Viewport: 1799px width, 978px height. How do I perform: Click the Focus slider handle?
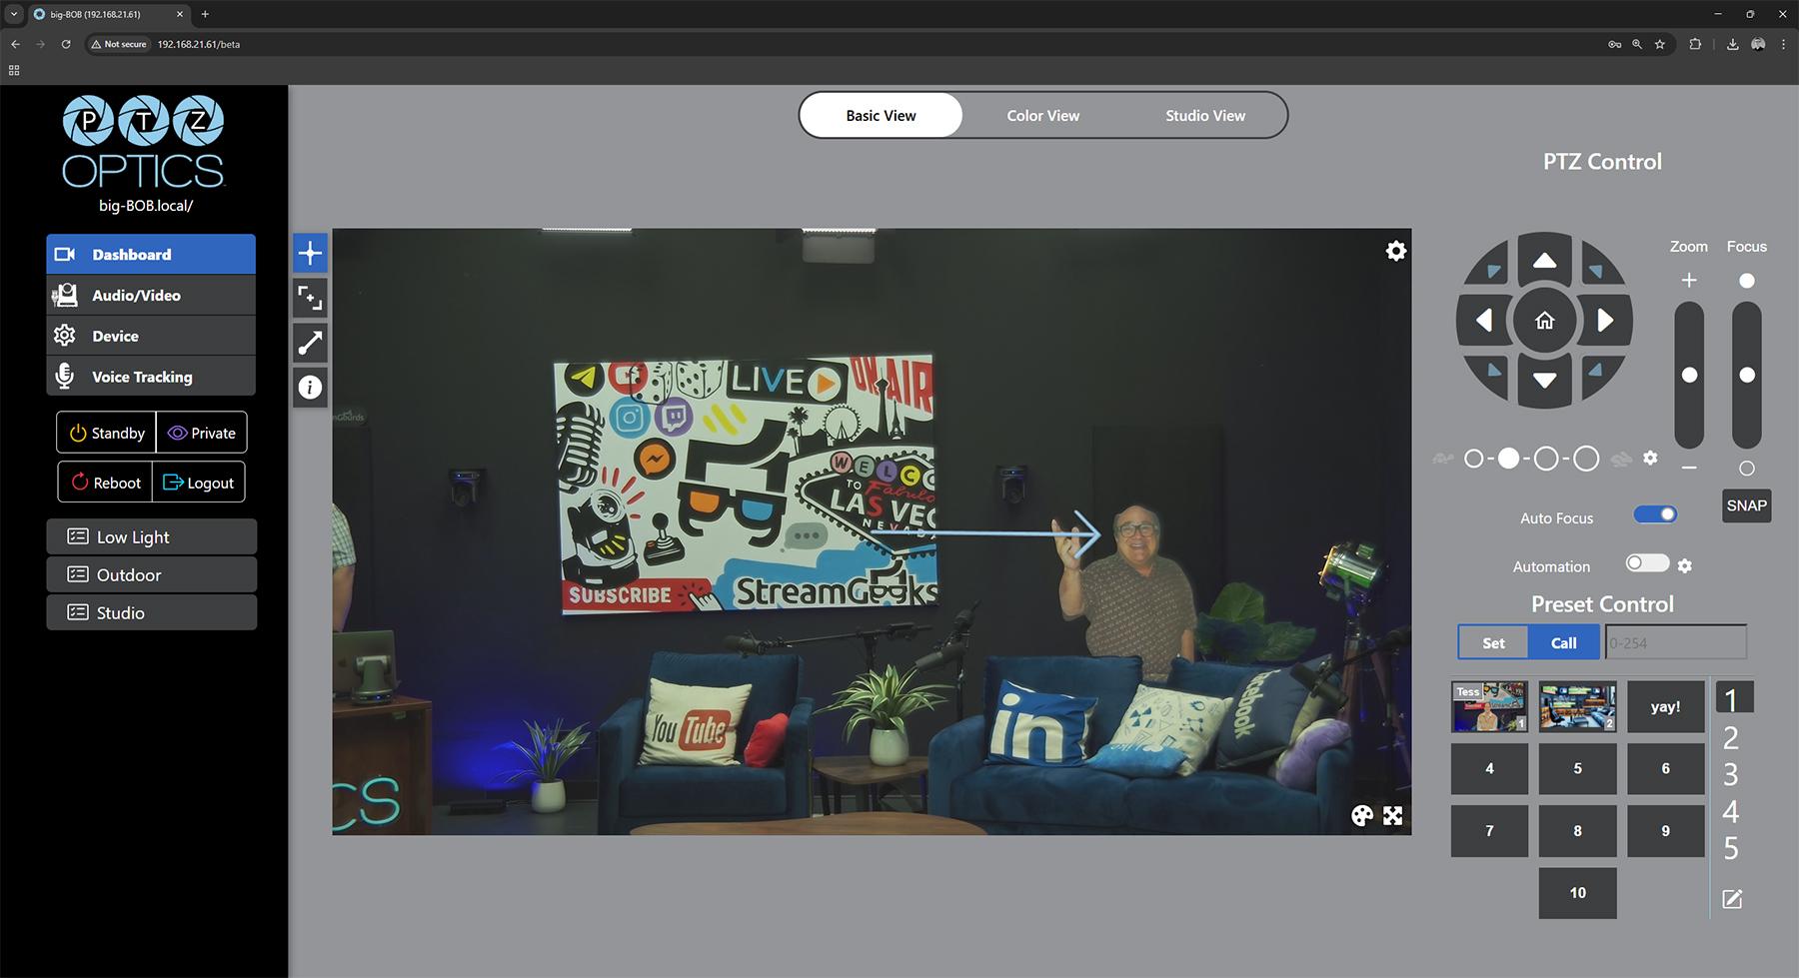point(1747,375)
